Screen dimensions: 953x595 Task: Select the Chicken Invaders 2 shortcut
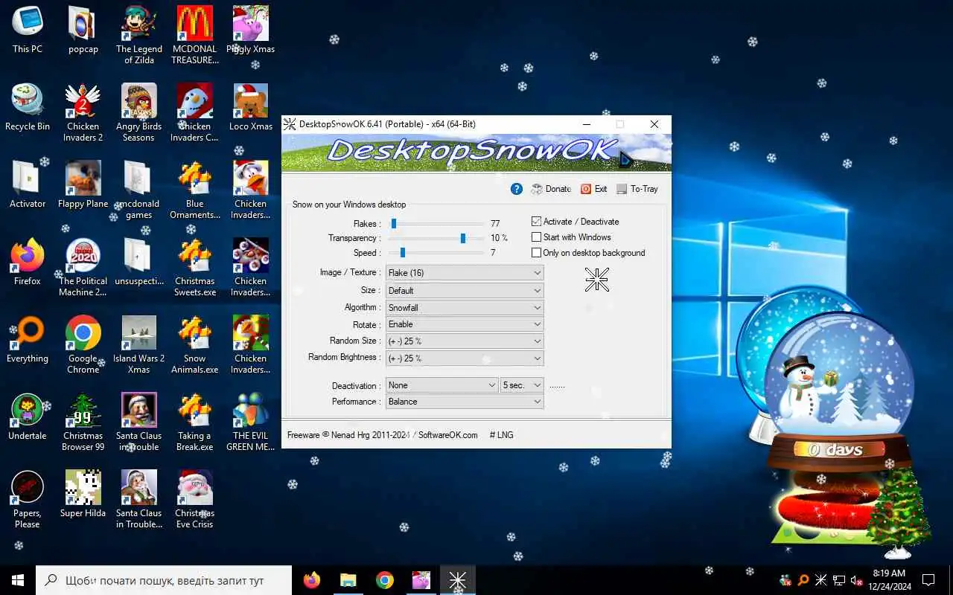(83, 112)
